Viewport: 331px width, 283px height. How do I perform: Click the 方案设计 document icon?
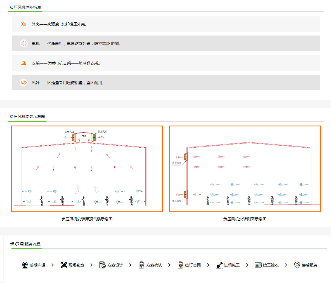[103, 265]
